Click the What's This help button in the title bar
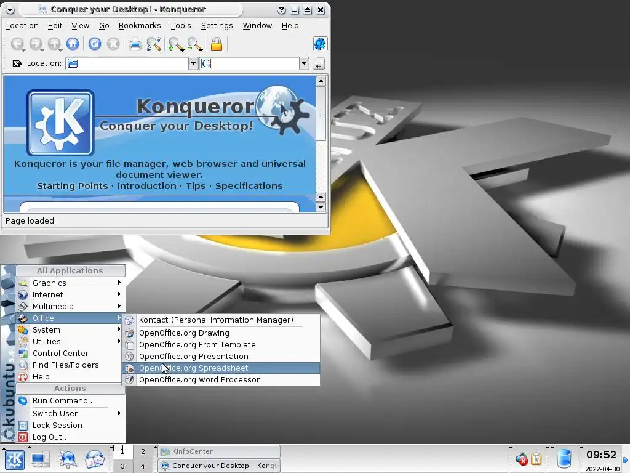The width and height of the screenshot is (630, 473). pyautogui.click(x=281, y=10)
